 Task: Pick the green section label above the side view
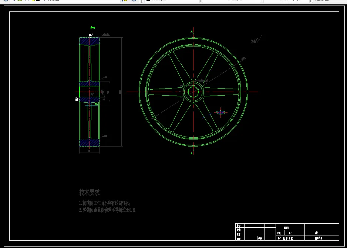pyautogui.click(x=93, y=28)
